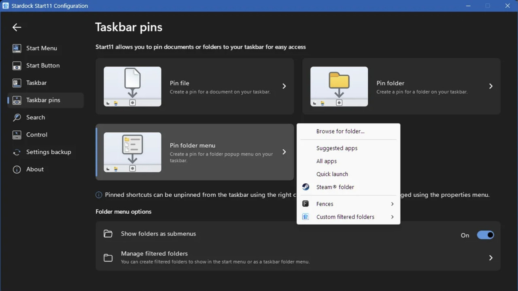518x291 pixels.
Task: Click the Pin folder card title
Action: tap(390, 83)
